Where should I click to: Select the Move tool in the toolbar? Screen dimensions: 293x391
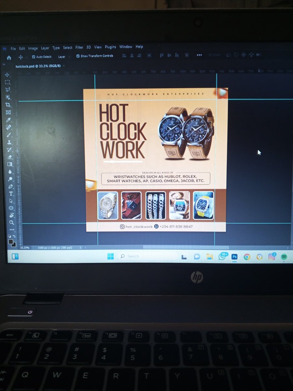coord(7,75)
